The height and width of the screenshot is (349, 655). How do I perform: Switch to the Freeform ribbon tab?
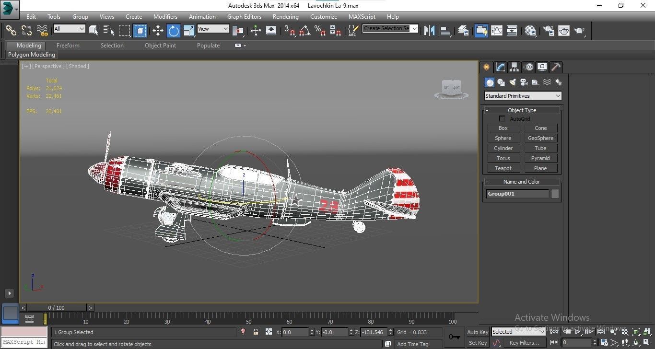pyautogui.click(x=68, y=46)
